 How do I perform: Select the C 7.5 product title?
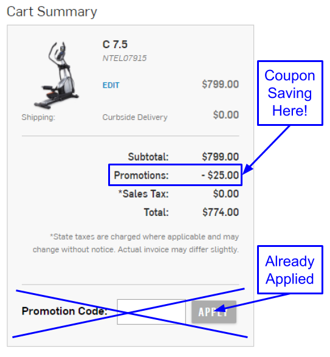(115, 44)
